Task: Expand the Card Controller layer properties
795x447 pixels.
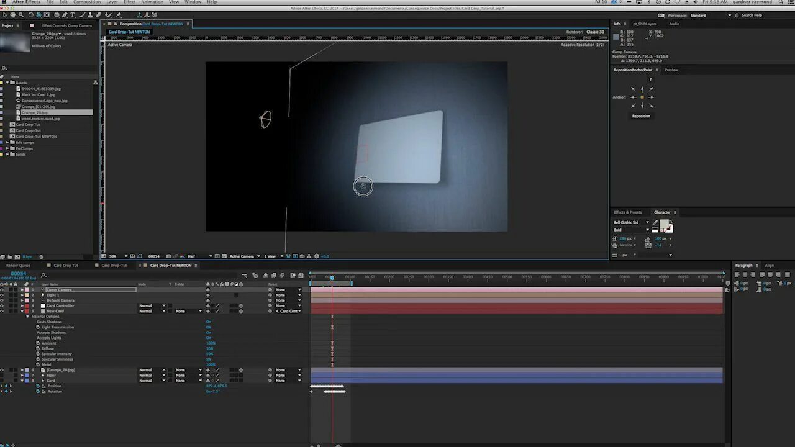Action: pyautogui.click(x=22, y=305)
